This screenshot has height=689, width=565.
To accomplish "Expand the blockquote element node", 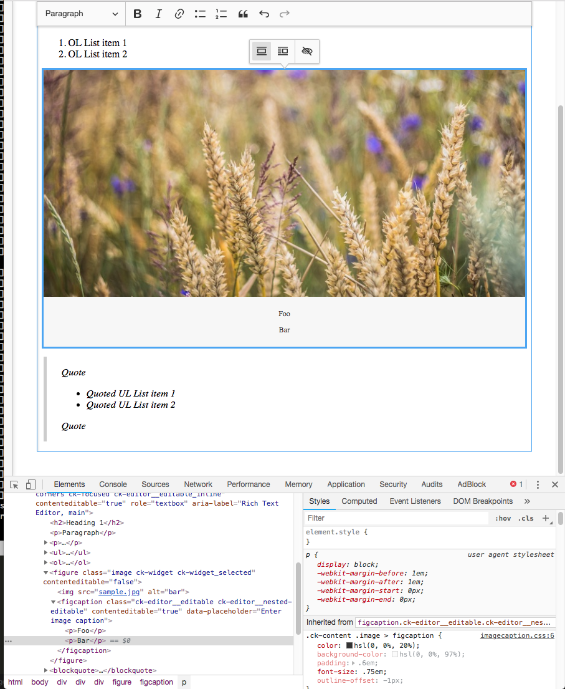I will pyautogui.click(x=45, y=670).
